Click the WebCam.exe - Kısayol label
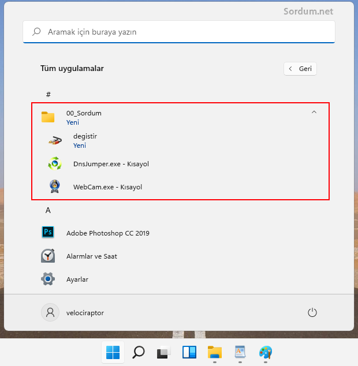 point(107,187)
